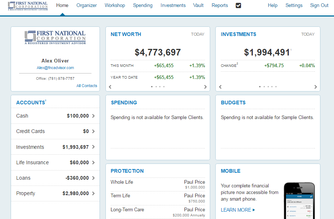Click the Alex Oliver advisor name
This screenshot has width=334, height=219.
point(55,61)
